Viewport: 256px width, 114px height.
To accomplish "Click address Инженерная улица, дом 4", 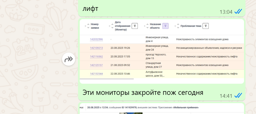I will (157, 39).
